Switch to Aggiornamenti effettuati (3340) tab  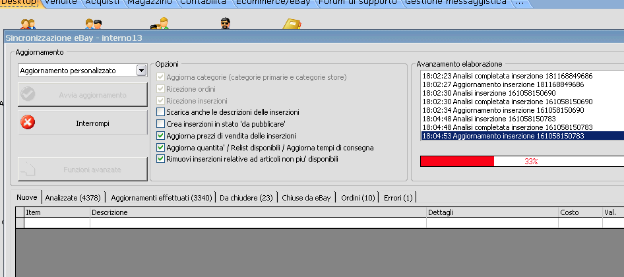(x=161, y=197)
